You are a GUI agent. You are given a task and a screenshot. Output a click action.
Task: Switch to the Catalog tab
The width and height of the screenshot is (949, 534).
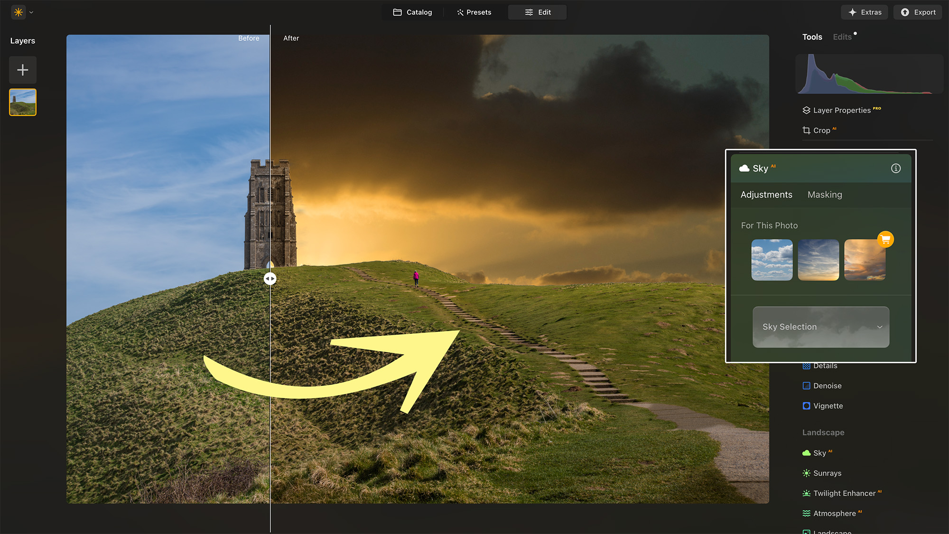coord(412,12)
